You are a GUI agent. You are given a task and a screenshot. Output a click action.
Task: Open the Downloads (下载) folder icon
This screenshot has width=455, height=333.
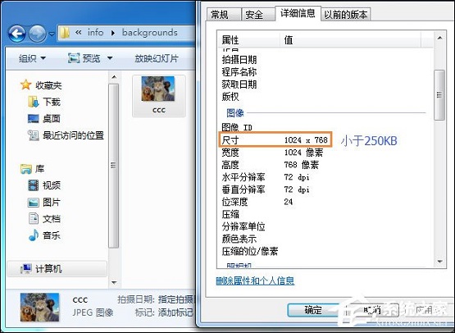(33, 102)
